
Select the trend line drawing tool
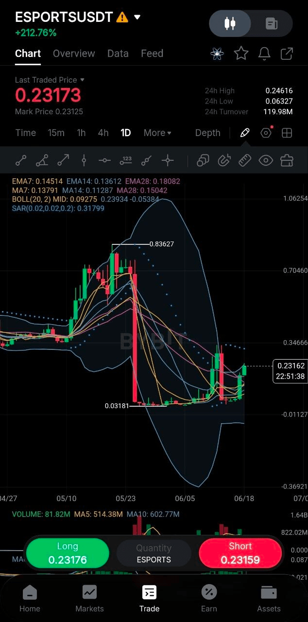coord(21,160)
